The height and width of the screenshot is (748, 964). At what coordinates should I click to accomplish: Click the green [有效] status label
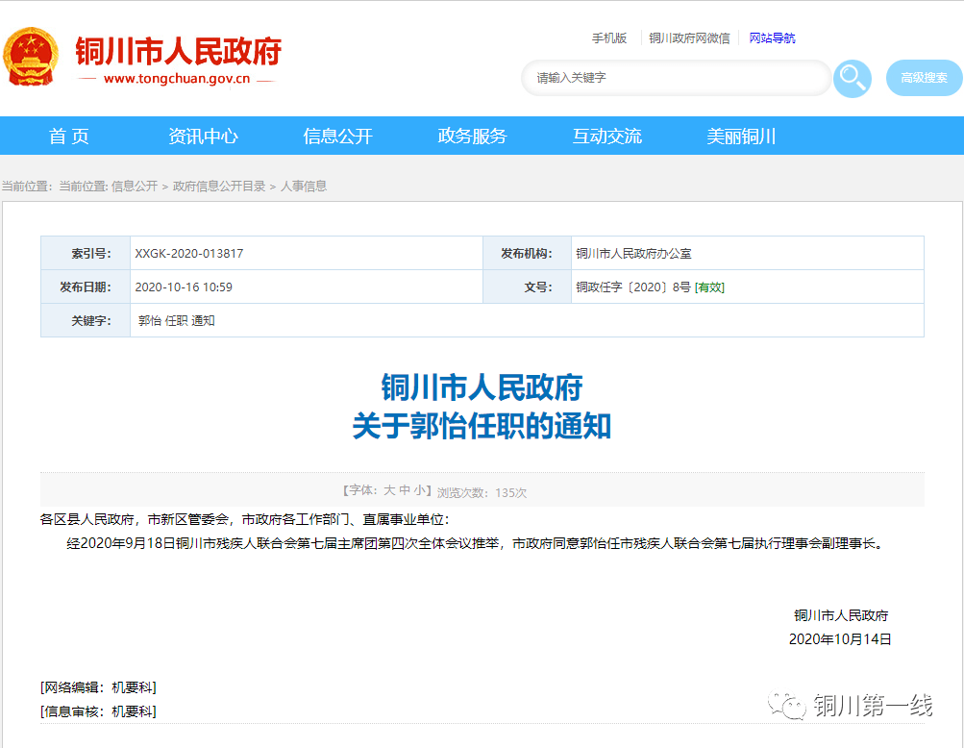709,287
